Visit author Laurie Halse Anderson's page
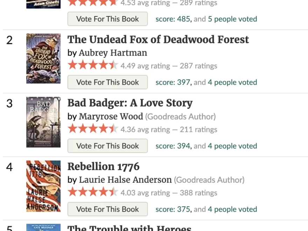 pos(125,180)
